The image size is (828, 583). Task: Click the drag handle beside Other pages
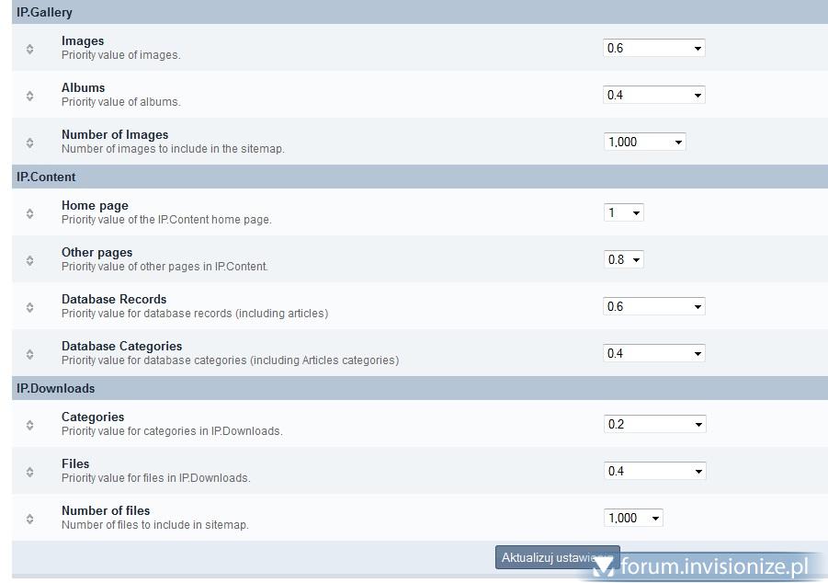coord(29,260)
